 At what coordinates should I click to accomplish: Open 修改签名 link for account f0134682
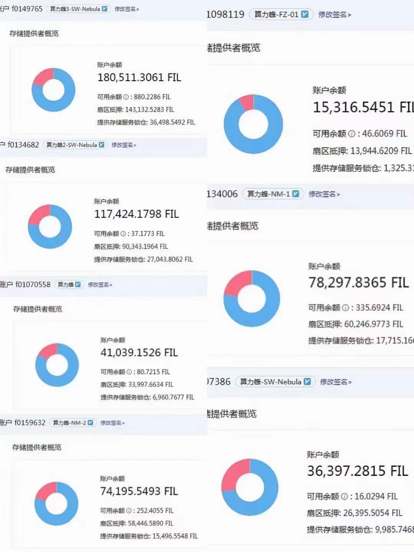coord(124,145)
